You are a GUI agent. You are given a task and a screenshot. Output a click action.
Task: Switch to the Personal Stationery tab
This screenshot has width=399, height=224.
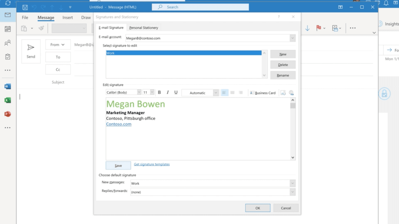pyautogui.click(x=143, y=27)
